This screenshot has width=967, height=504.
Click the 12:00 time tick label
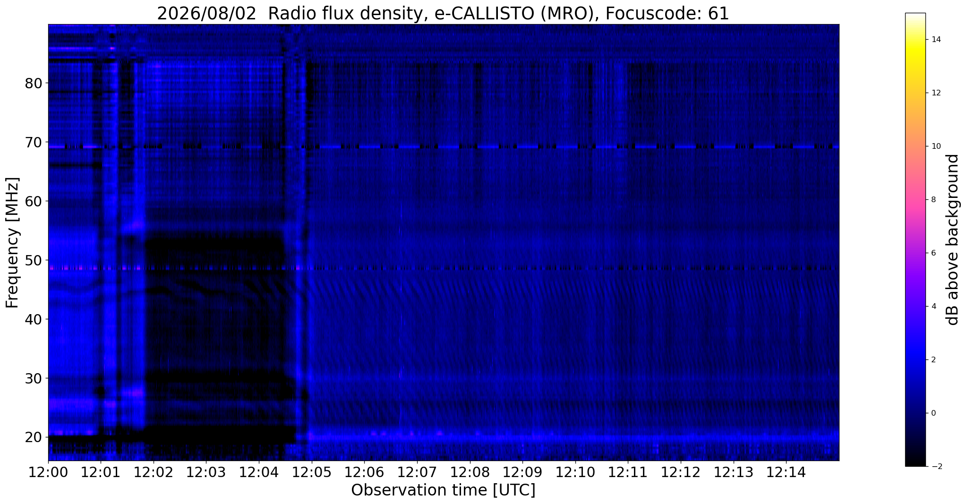48,472
